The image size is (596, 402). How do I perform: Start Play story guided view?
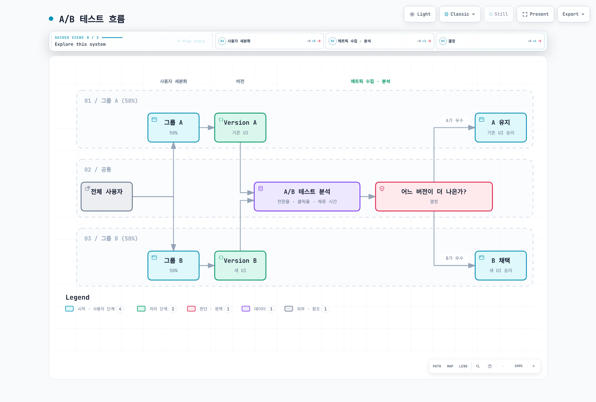pos(191,41)
